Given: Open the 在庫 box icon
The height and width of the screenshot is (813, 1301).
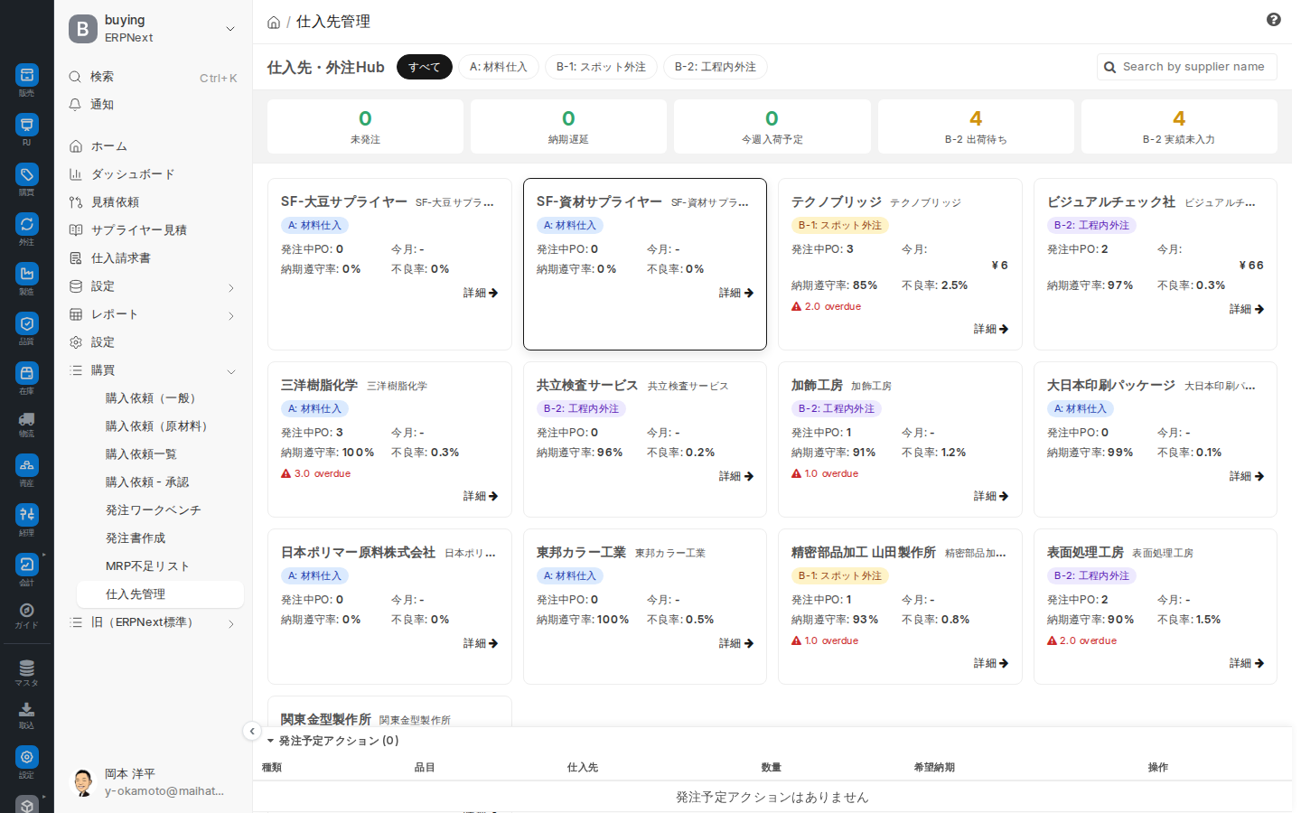Looking at the screenshot, I should pos(27,373).
